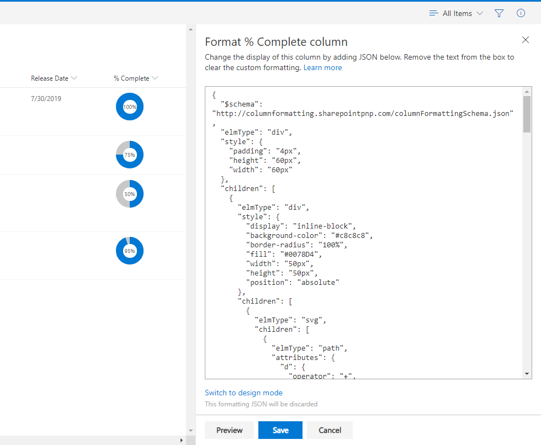This screenshot has height=445, width=541.
Task: Close the Format column panel
Action: click(x=526, y=40)
